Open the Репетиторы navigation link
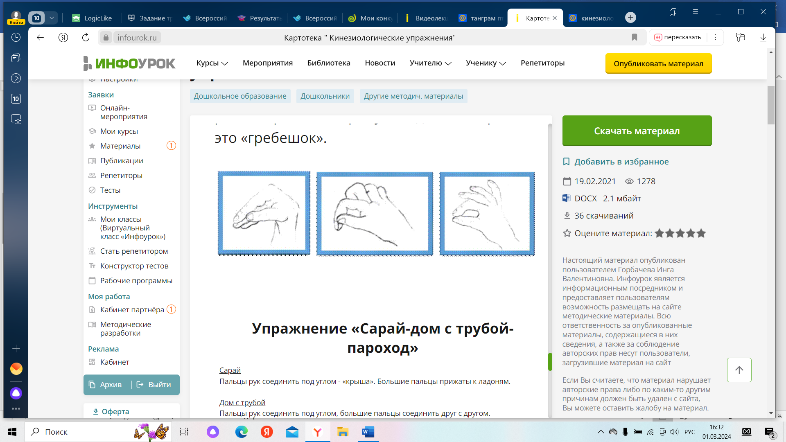This screenshot has width=786, height=442. tap(542, 63)
